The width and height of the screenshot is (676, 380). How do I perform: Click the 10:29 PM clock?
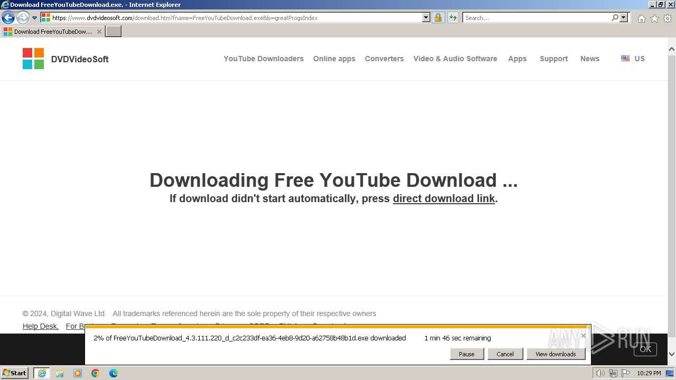649,373
